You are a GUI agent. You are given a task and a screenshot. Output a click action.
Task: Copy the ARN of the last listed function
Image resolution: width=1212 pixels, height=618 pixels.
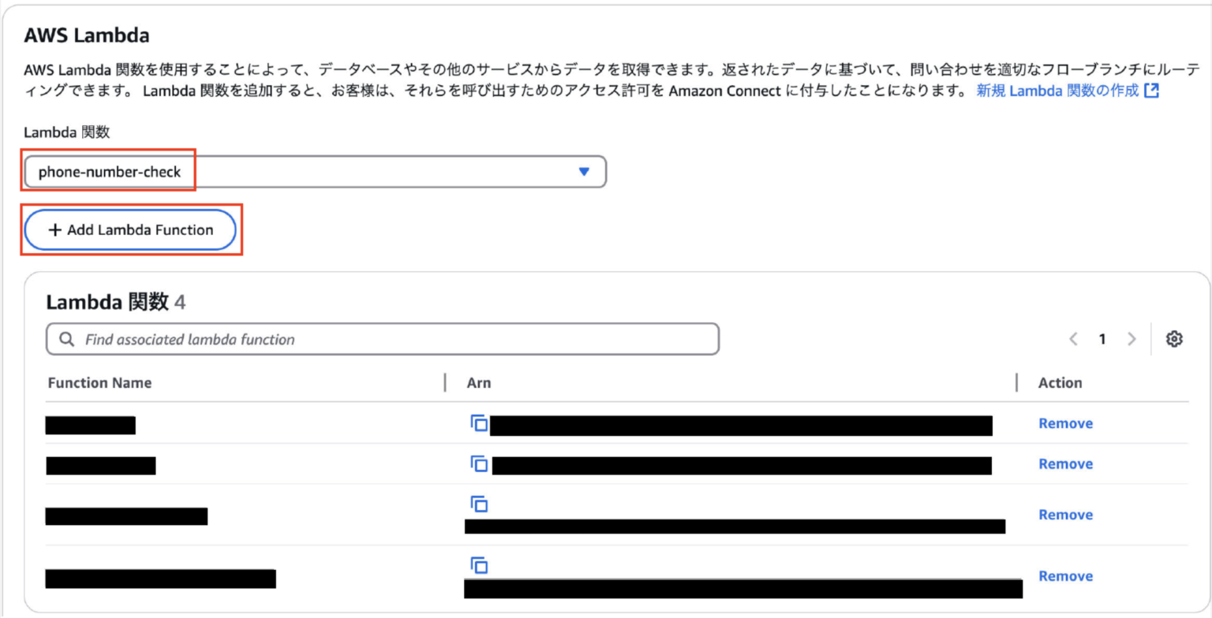pyautogui.click(x=481, y=565)
